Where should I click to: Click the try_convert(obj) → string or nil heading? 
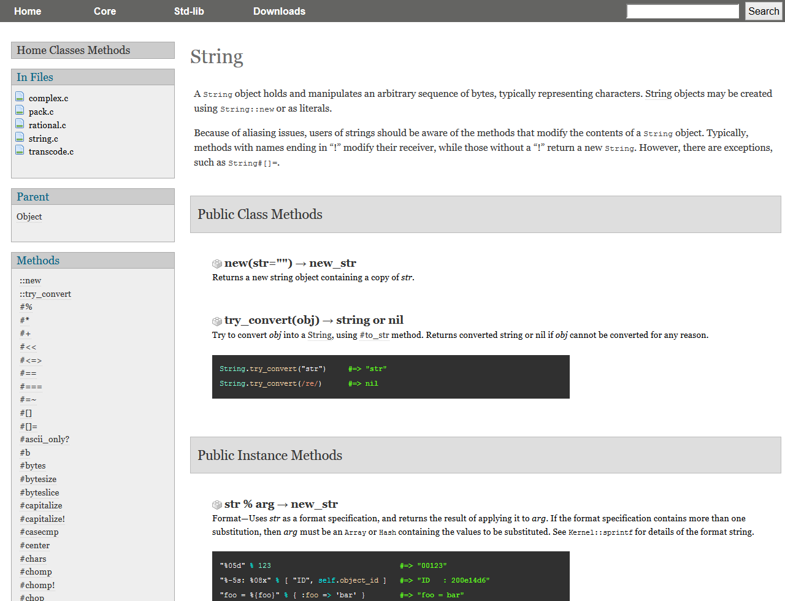pyautogui.click(x=314, y=320)
